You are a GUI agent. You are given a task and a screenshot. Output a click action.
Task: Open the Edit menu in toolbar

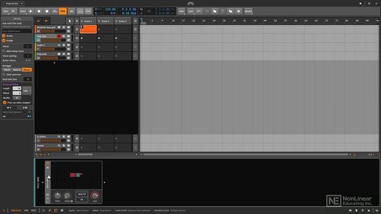point(190,11)
